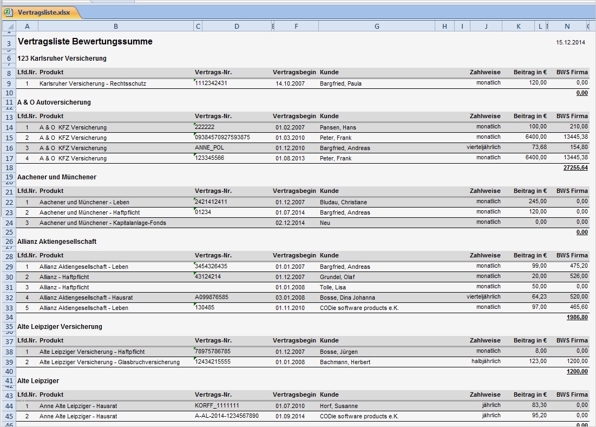Viewport: 596px width, 427px height.
Task: Click customer 'Horf, Susanne'
Action: tap(339, 406)
